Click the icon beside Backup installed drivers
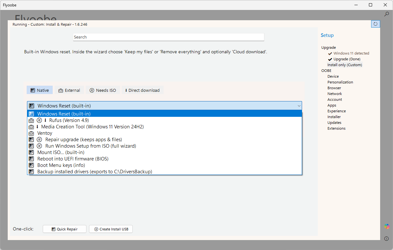Viewport: 393px width, 250px height. pyautogui.click(x=31, y=172)
